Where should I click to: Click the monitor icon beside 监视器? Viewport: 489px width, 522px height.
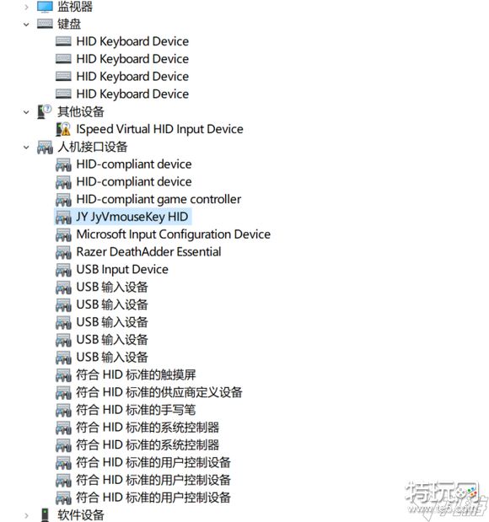coord(45,7)
